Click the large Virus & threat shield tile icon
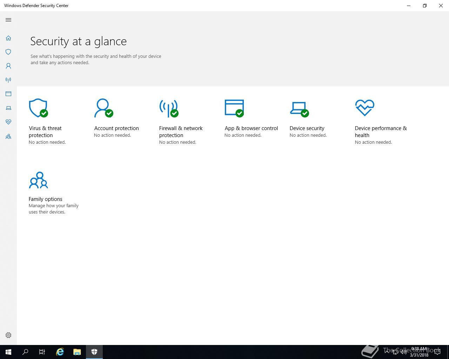Image resolution: width=449 pixels, height=359 pixels. pyautogui.click(x=38, y=108)
